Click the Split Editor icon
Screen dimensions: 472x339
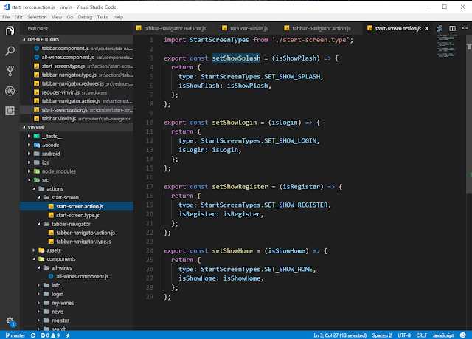click(452, 28)
